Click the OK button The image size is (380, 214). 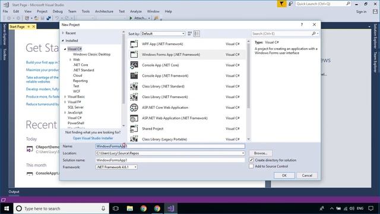[x=284, y=175]
